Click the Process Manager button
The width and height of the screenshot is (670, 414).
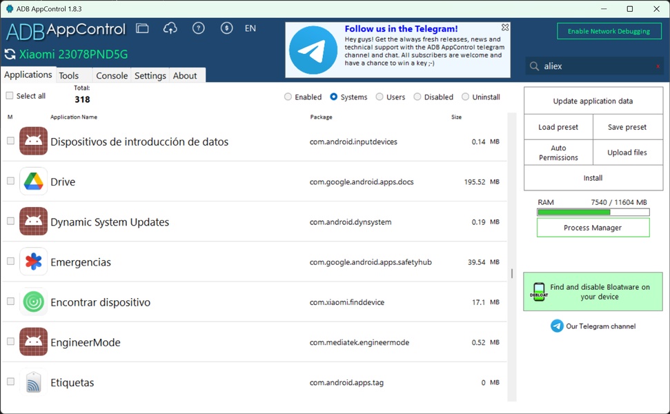pyautogui.click(x=593, y=228)
